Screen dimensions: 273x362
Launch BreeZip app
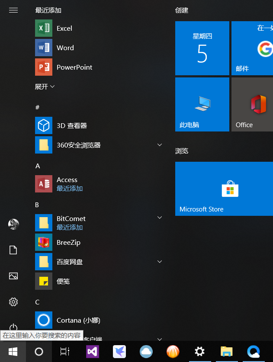click(x=99, y=242)
